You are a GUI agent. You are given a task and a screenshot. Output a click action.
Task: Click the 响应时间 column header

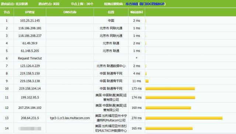pyautogui.click(x=136, y=12)
